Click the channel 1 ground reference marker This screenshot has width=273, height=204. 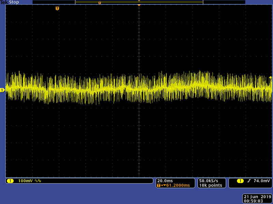[2, 90]
